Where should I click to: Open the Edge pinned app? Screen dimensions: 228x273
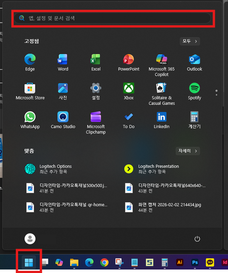30,62
